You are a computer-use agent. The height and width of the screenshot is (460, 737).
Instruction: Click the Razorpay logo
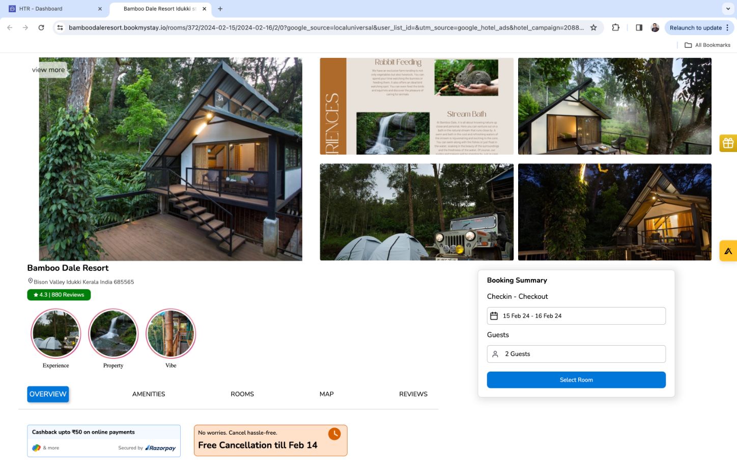pos(160,448)
